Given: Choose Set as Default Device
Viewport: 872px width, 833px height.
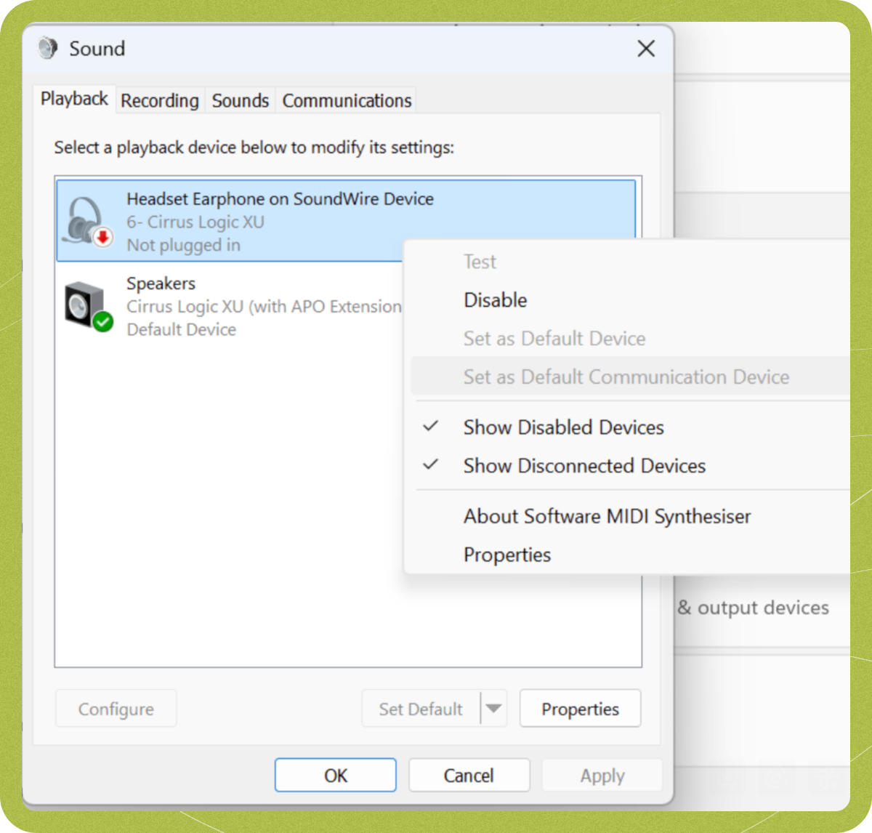Looking at the screenshot, I should (x=554, y=338).
